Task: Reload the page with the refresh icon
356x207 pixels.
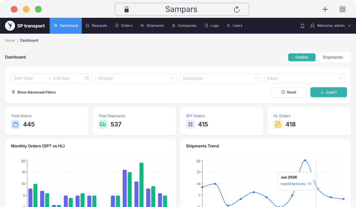Action: 236,9
